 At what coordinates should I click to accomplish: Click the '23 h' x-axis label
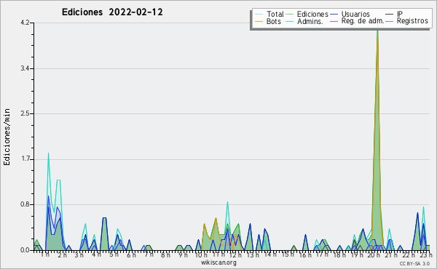tap(426, 254)
